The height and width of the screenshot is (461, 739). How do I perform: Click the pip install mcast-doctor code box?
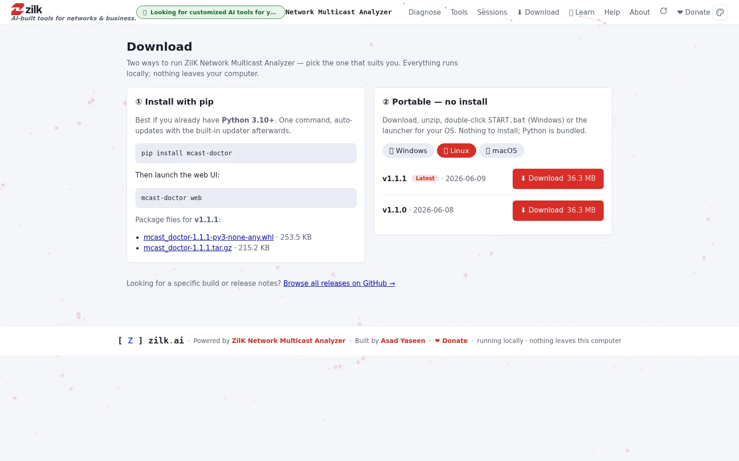tap(246, 153)
